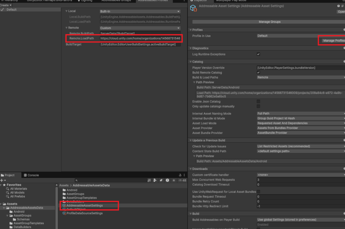Screen dimensions: 345x229
Task: Click the Default profile checkmark icon
Action: coord(2,10)
